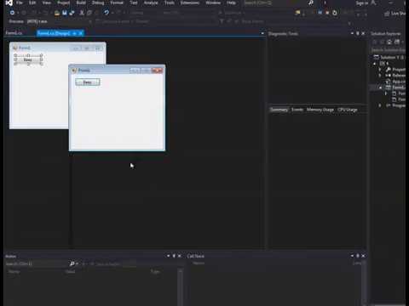Click the Save All toolbar icon
This screenshot has height=306, width=409.
pyautogui.click(x=72, y=13)
